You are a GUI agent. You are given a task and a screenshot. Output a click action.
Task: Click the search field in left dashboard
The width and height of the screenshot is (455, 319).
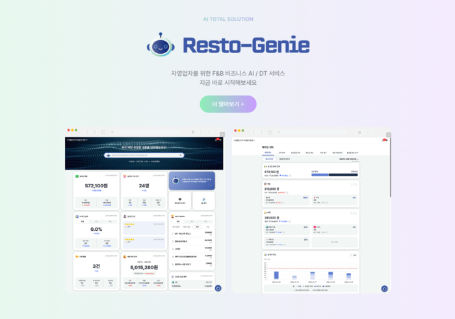[x=144, y=156]
